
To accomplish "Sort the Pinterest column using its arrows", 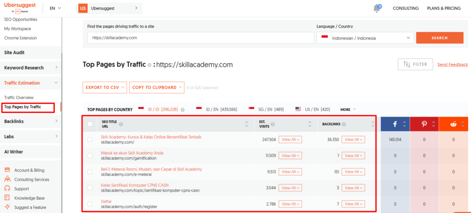I will (x=433, y=124).
